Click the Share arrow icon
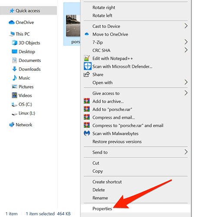216x217 pixels. click(x=87, y=74)
